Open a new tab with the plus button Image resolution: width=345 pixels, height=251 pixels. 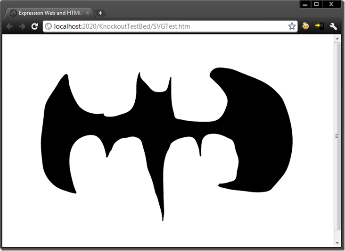(100, 13)
